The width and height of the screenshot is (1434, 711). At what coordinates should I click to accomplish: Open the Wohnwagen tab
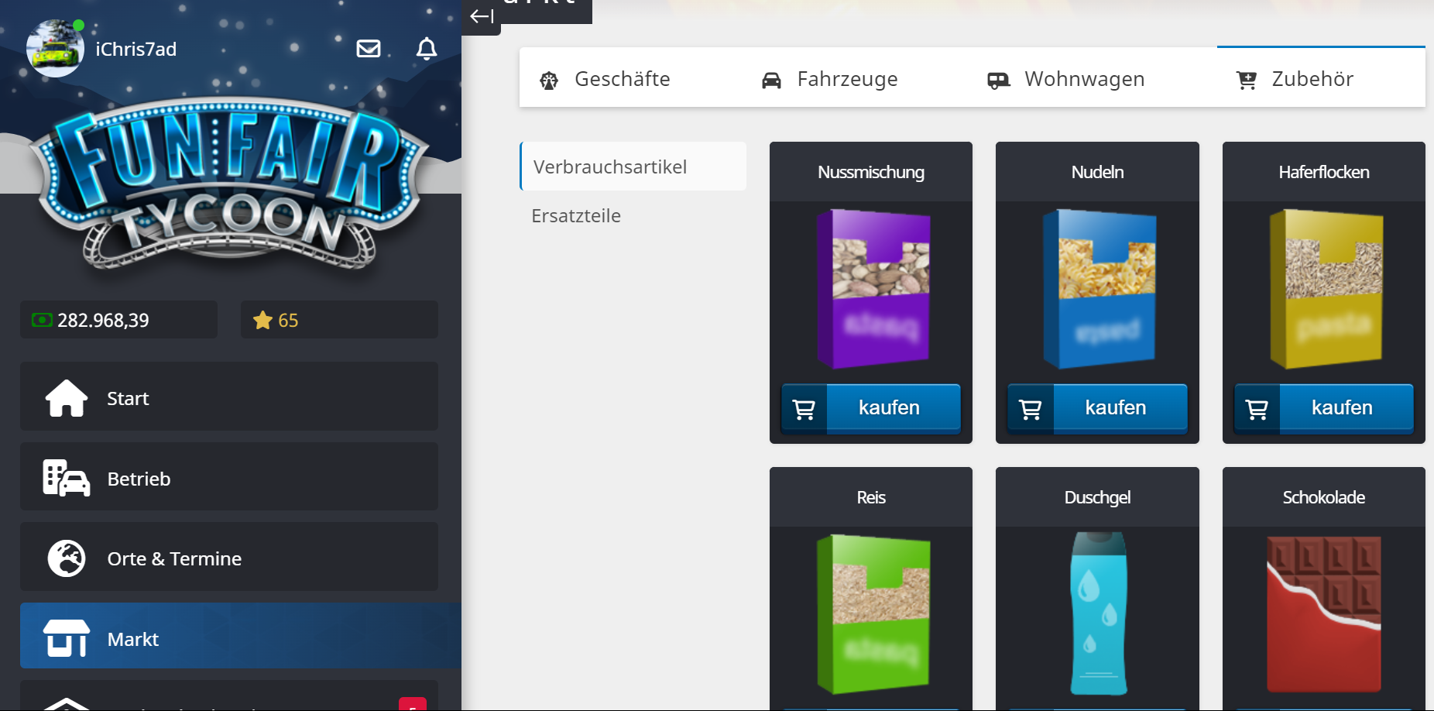pyautogui.click(x=1065, y=79)
